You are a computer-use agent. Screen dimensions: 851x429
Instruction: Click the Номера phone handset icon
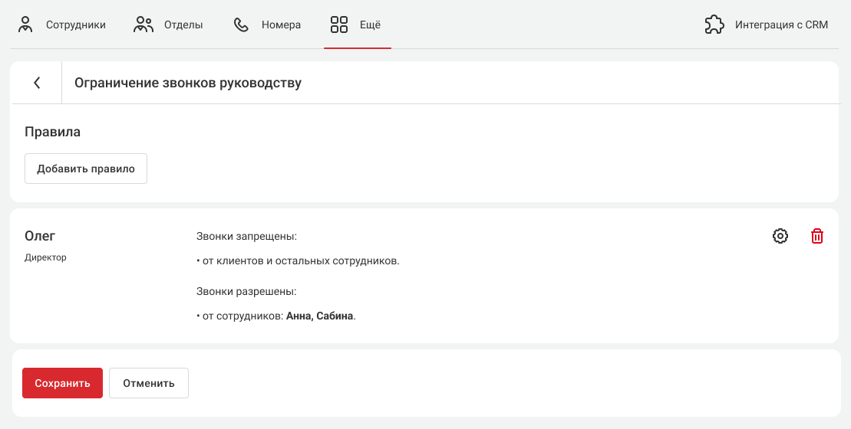241,25
